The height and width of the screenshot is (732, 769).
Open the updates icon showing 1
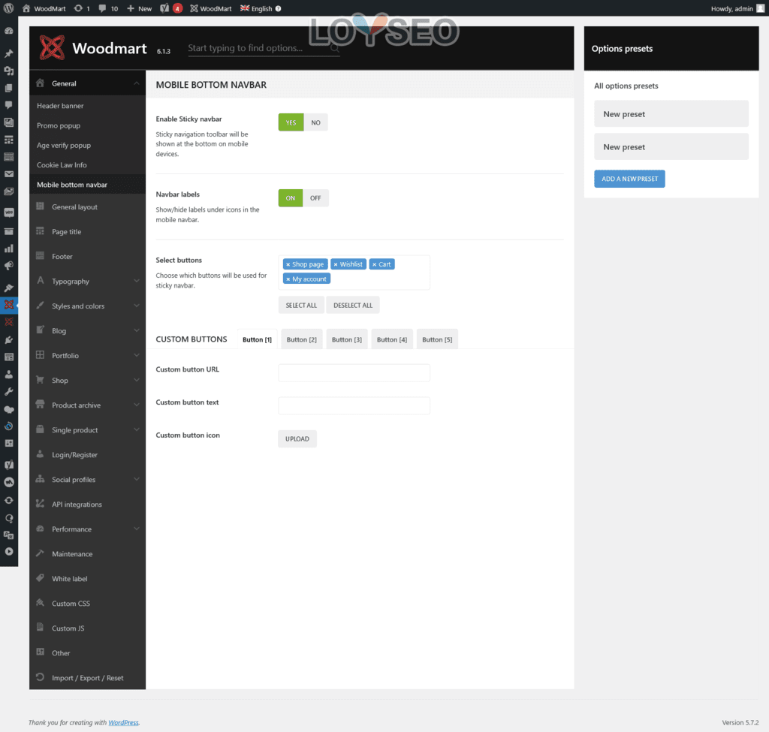(82, 8)
